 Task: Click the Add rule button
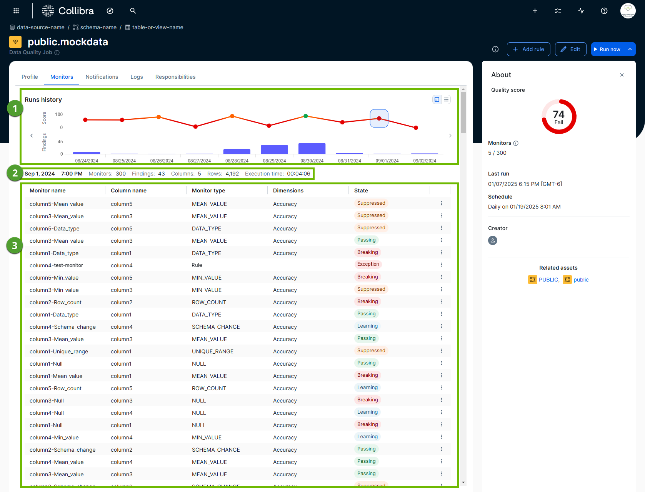(x=528, y=49)
